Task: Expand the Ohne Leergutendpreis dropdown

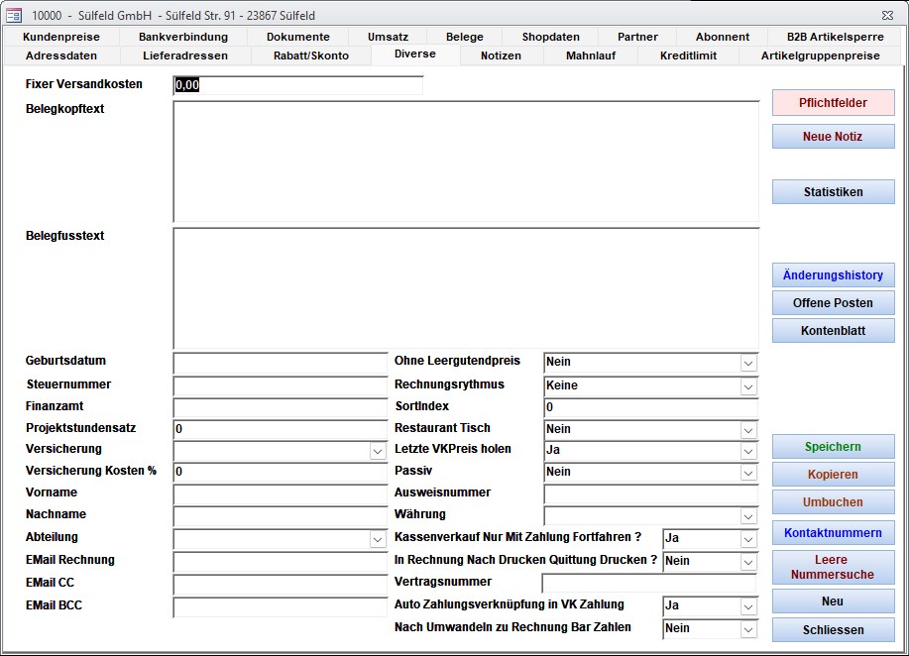Action: pyautogui.click(x=748, y=363)
